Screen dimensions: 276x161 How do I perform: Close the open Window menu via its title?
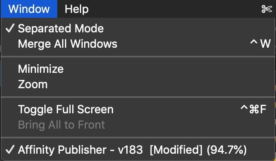click(29, 9)
